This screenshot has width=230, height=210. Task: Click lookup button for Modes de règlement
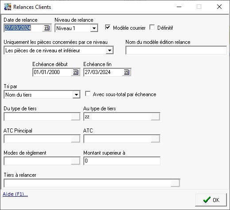(75, 161)
